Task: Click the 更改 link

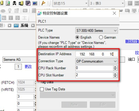Action: point(28,67)
